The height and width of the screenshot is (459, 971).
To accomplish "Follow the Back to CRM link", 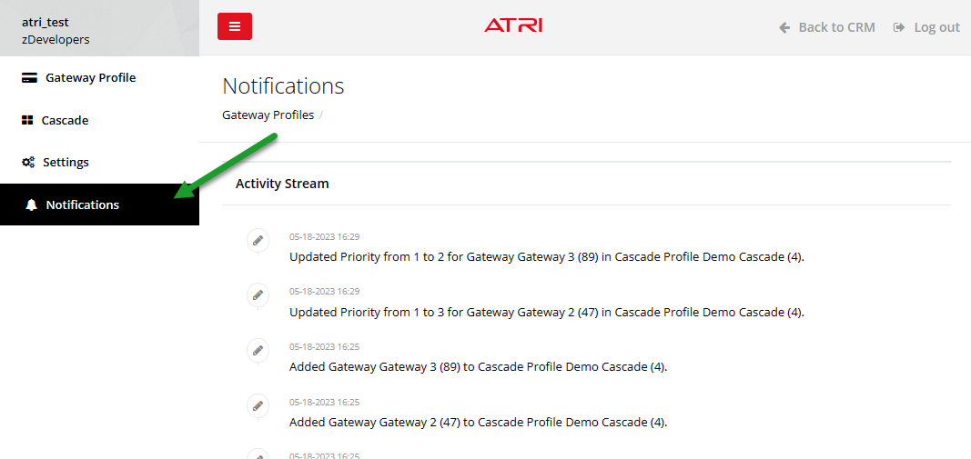I will coord(836,27).
